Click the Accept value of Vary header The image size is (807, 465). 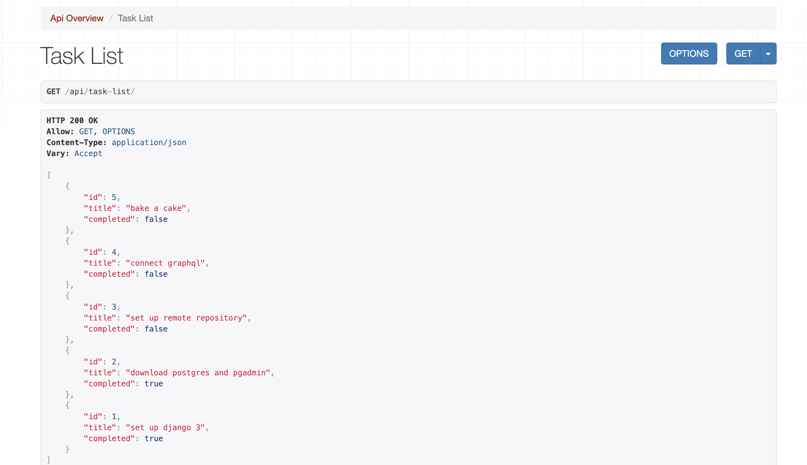click(88, 153)
